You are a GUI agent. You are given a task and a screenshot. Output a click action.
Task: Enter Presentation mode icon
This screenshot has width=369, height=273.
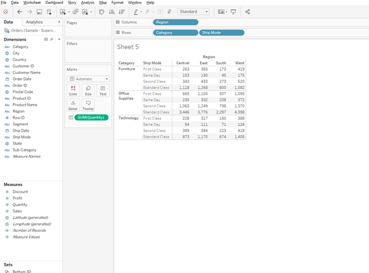coord(233,12)
